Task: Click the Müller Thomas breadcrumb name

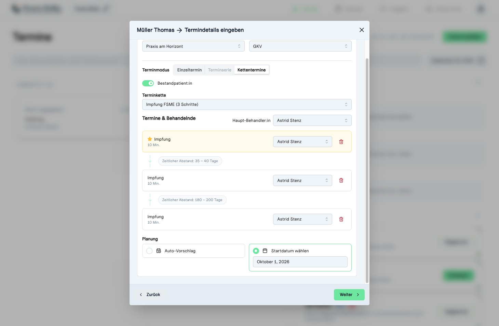Action: (x=156, y=30)
